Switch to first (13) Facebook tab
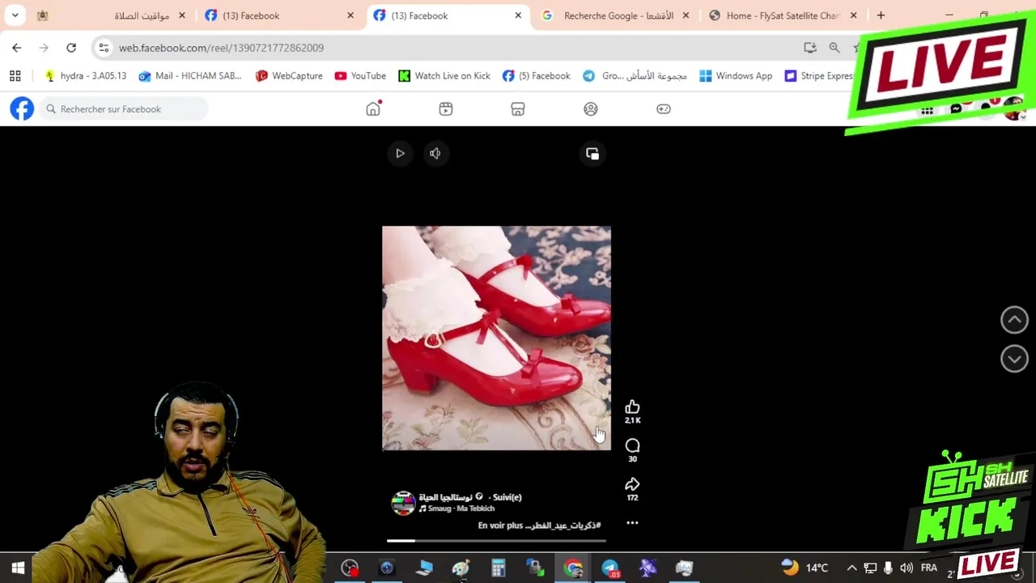The image size is (1036, 583). 279,15
